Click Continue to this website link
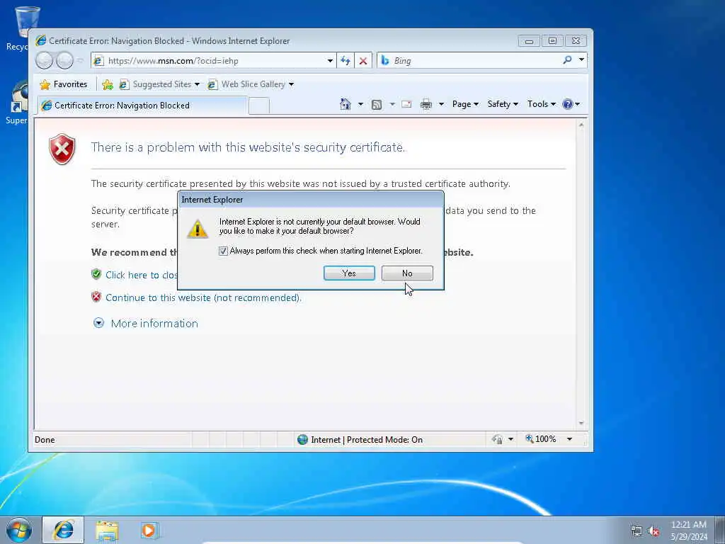This screenshot has width=725, height=544. click(203, 297)
